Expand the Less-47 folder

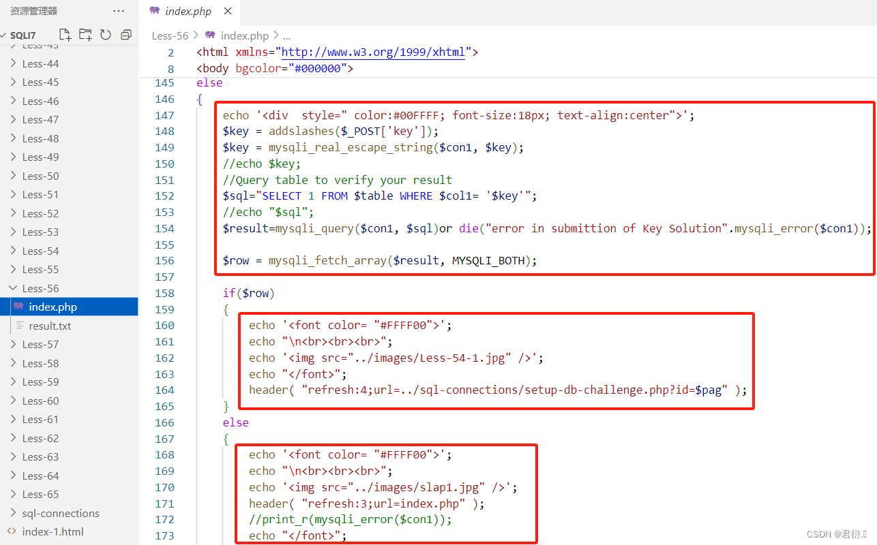pos(69,119)
